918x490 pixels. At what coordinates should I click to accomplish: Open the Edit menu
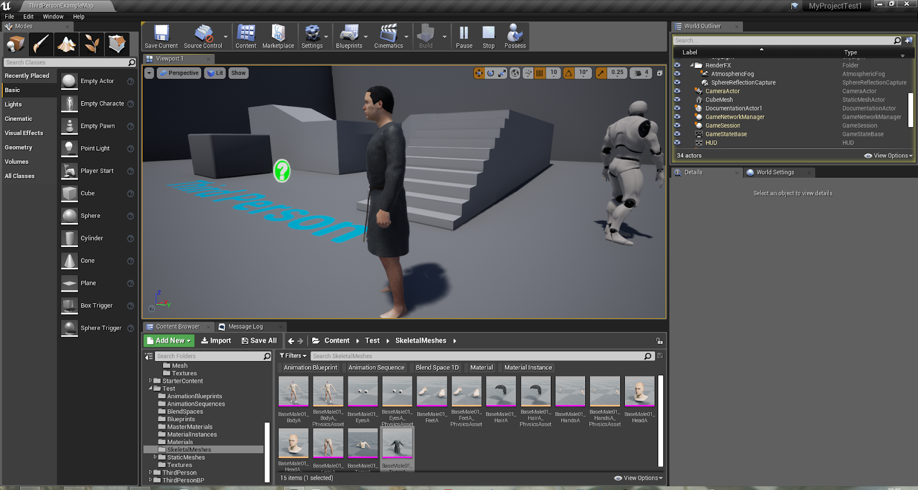coord(28,17)
